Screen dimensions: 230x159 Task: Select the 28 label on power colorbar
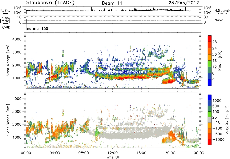214,42
